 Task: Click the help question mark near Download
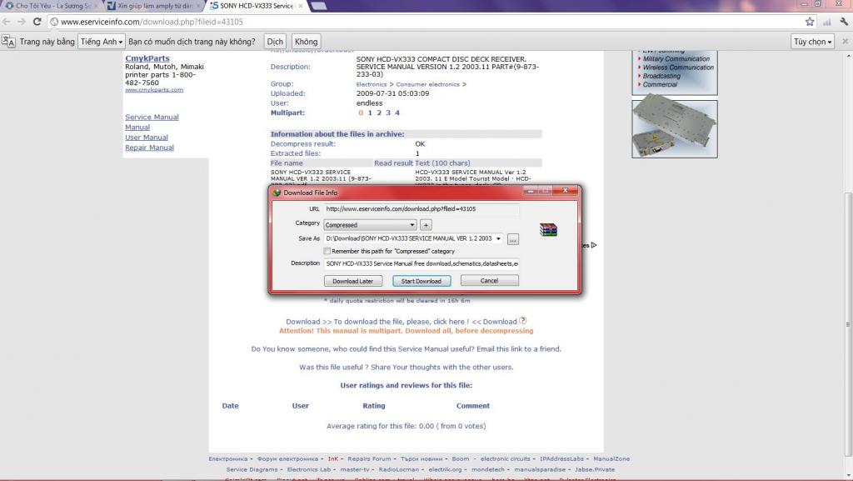(523, 320)
